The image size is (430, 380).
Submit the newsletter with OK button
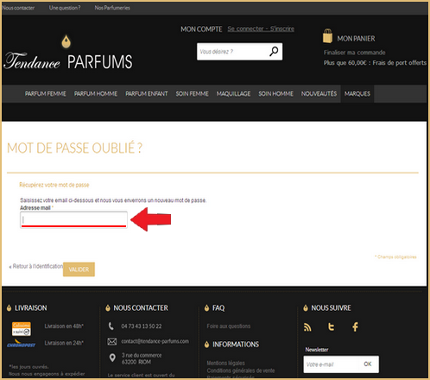368,364
